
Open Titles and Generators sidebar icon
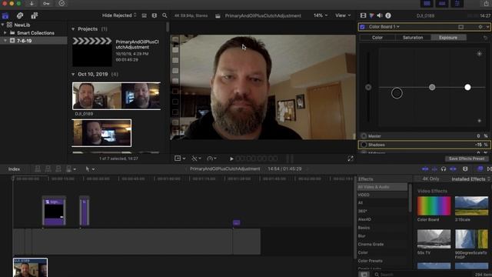[34, 15]
